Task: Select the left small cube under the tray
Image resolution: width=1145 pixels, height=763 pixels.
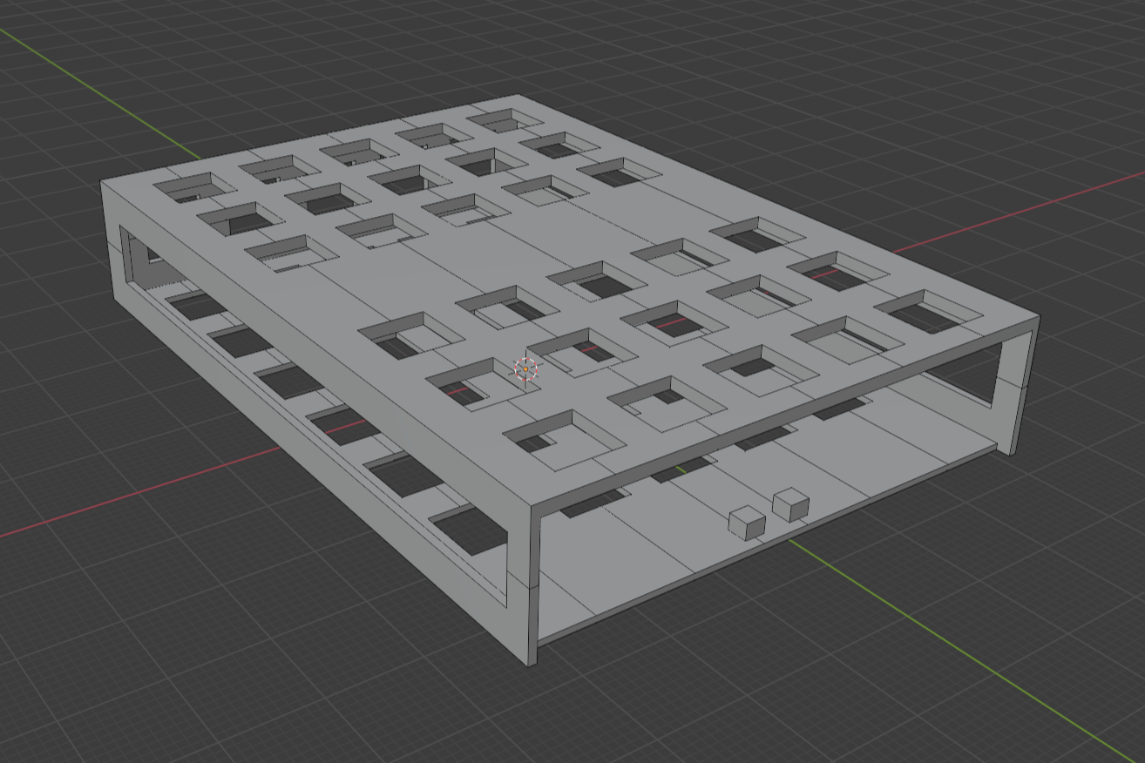Action: coord(747,523)
